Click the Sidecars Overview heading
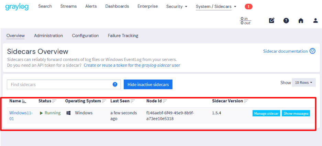Screen dimensions: 322x146 tap(37, 51)
